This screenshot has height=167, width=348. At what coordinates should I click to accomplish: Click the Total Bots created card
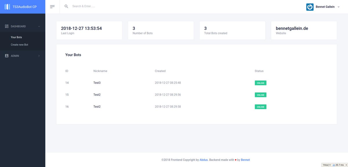click(232, 30)
